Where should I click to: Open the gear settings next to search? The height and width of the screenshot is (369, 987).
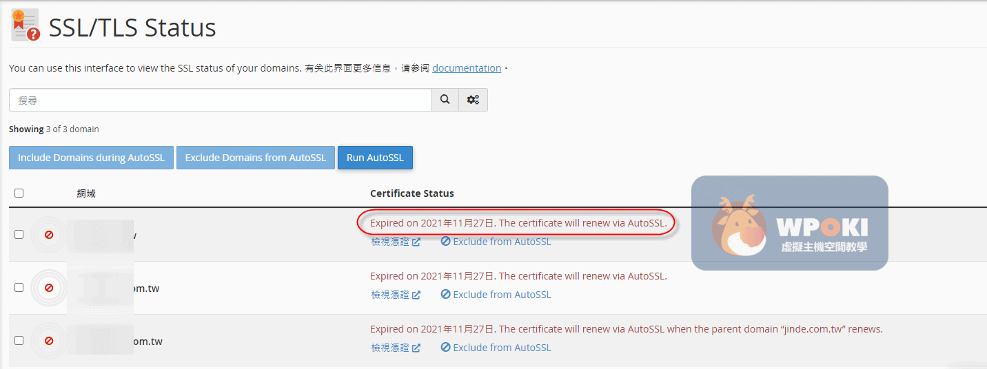coord(473,100)
